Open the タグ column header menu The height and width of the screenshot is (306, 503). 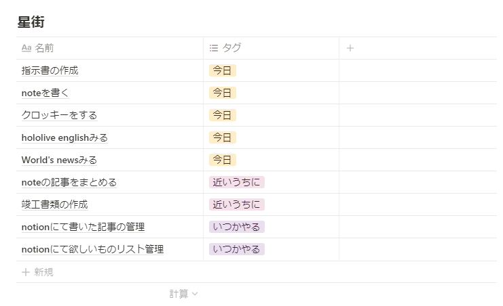click(x=231, y=48)
